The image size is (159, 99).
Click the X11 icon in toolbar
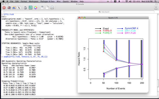tap(19, 8)
